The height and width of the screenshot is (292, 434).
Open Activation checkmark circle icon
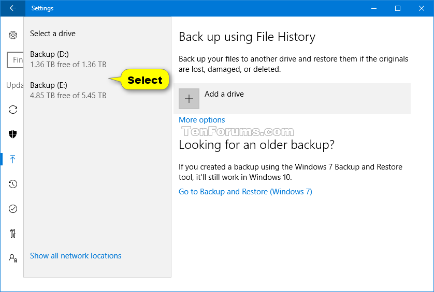click(x=13, y=209)
